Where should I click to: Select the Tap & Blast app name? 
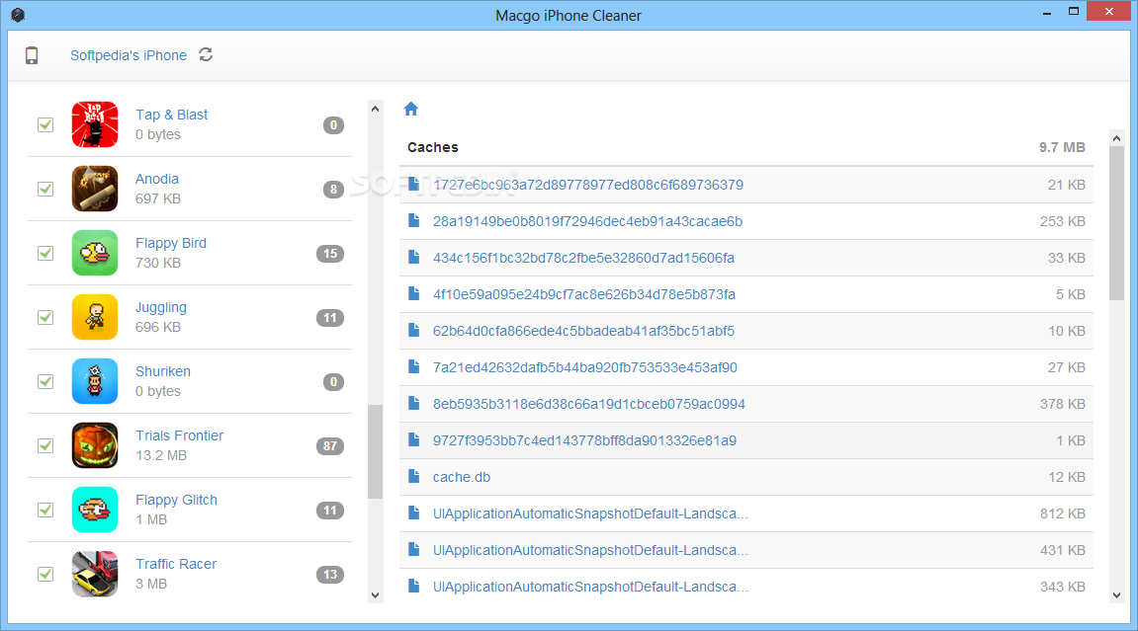click(x=171, y=115)
